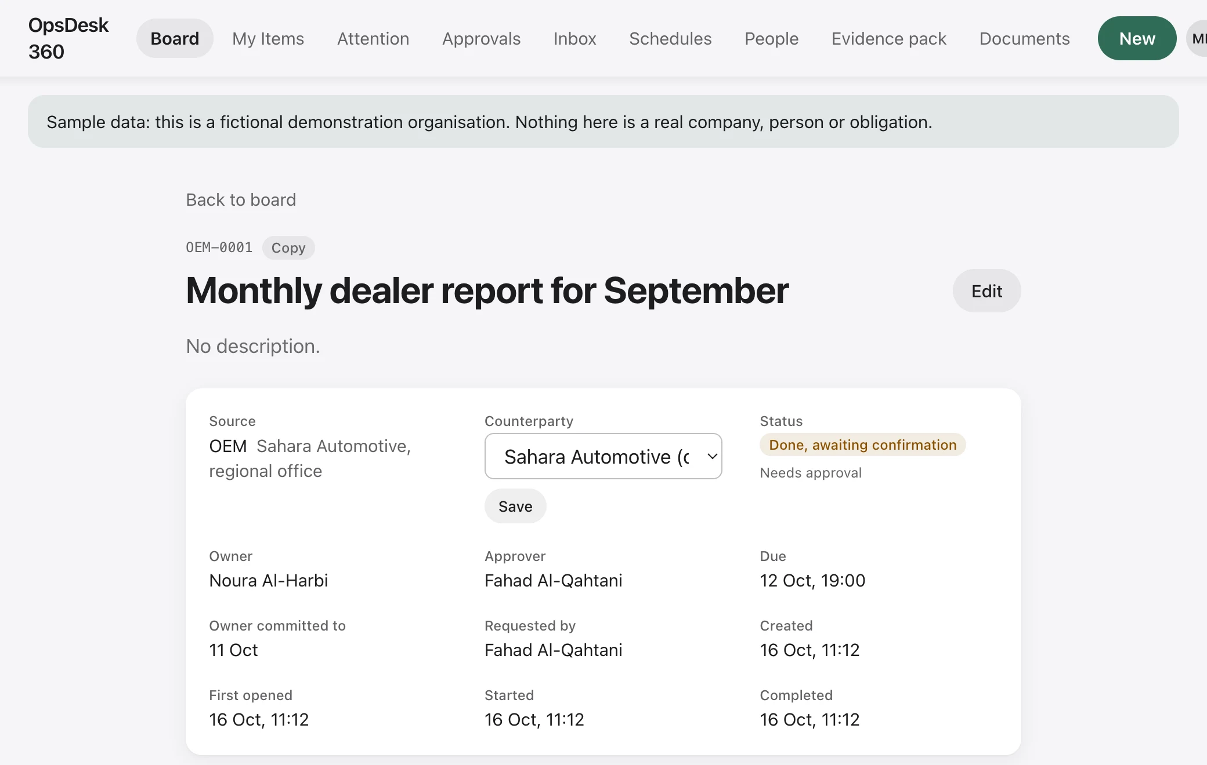Edit the monthly dealer report
The width and height of the screenshot is (1207, 765).
click(986, 290)
